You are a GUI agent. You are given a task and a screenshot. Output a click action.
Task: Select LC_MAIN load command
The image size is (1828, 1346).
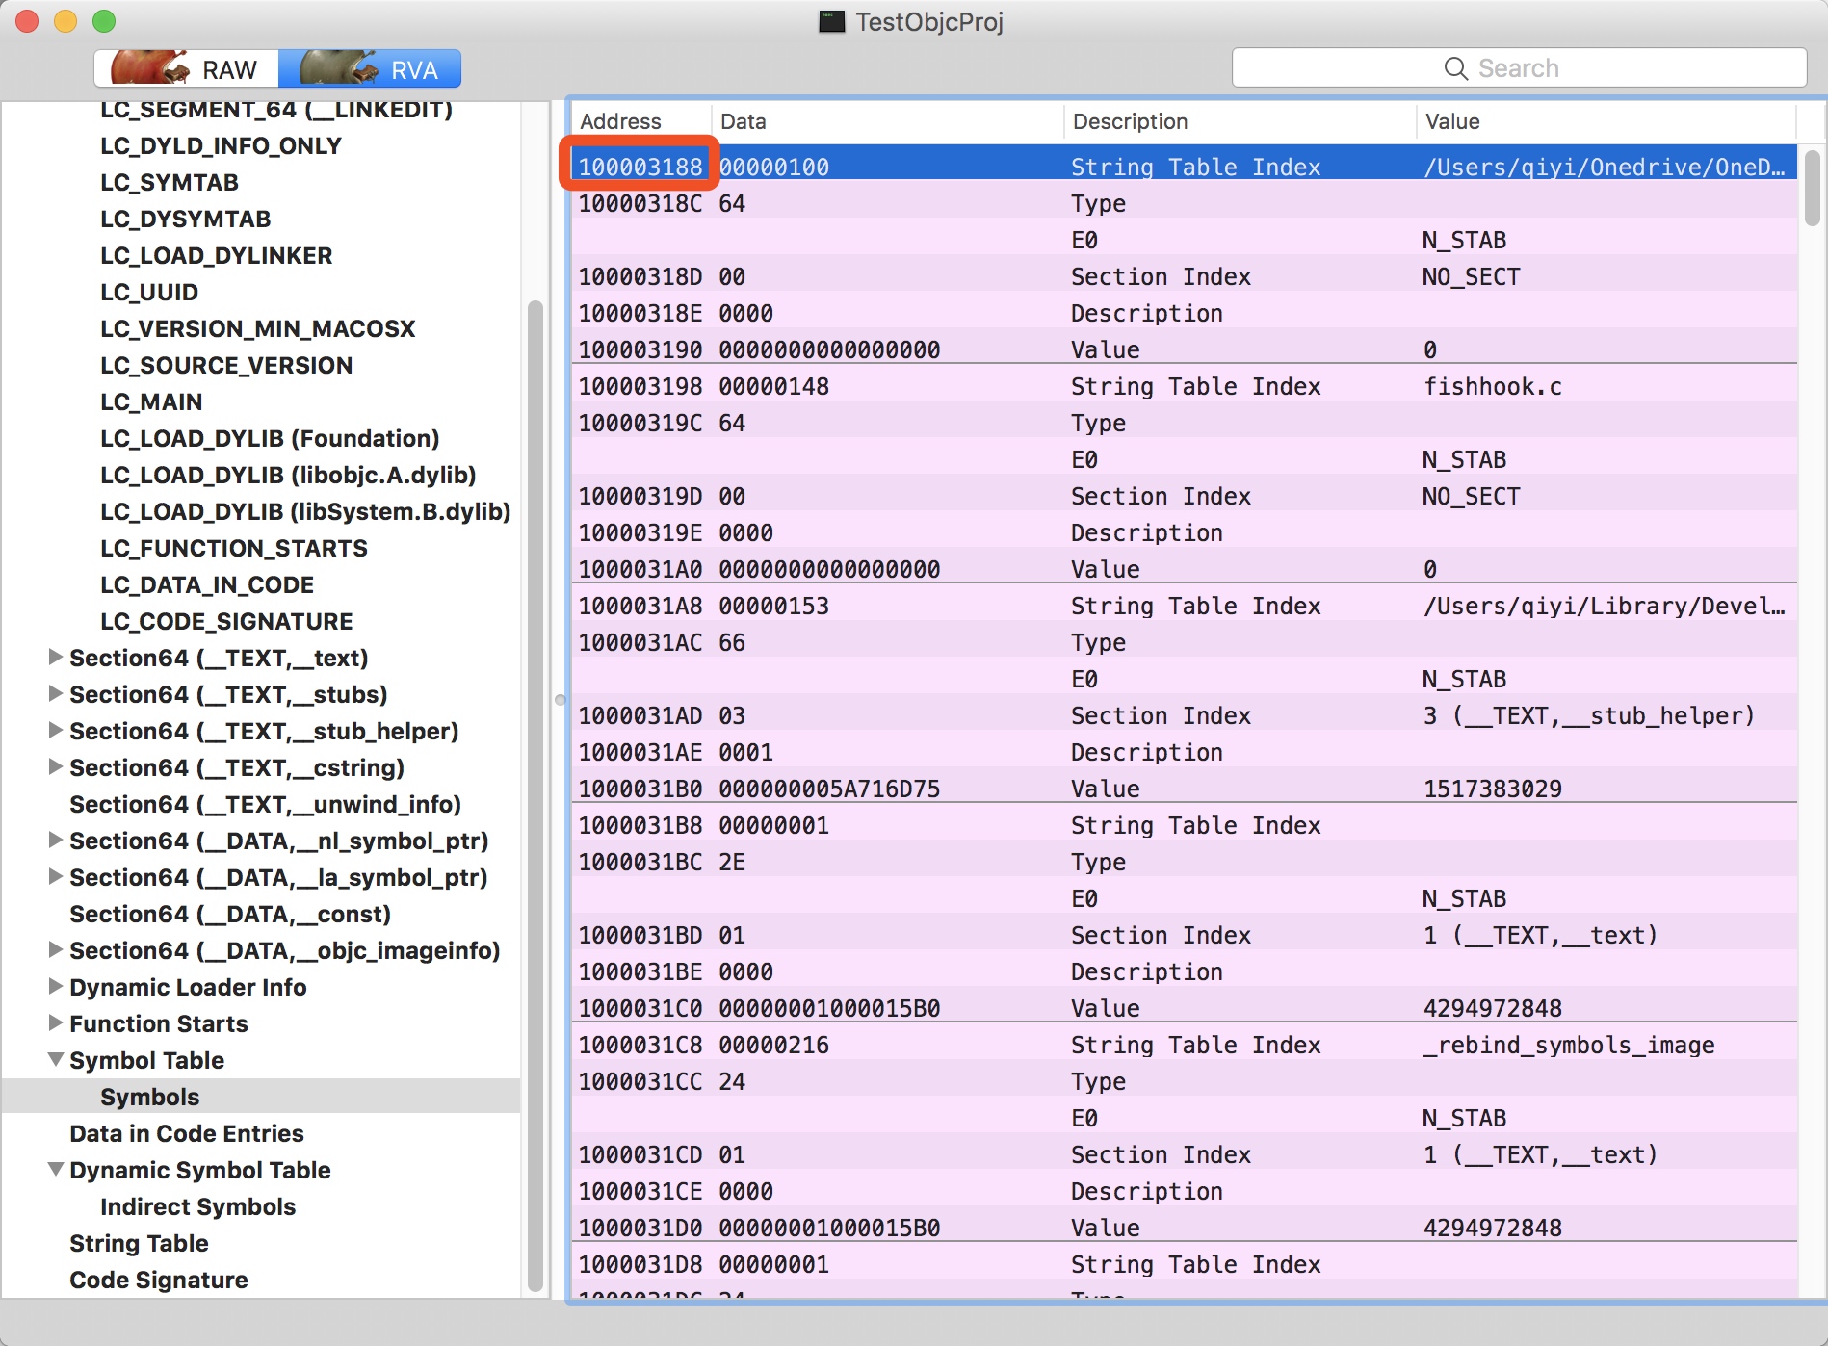coord(151,401)
